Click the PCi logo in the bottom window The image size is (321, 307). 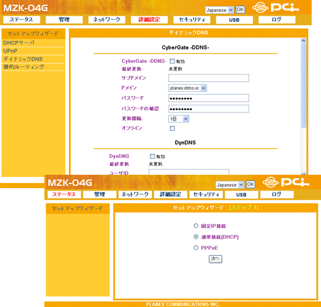(286, 182)
